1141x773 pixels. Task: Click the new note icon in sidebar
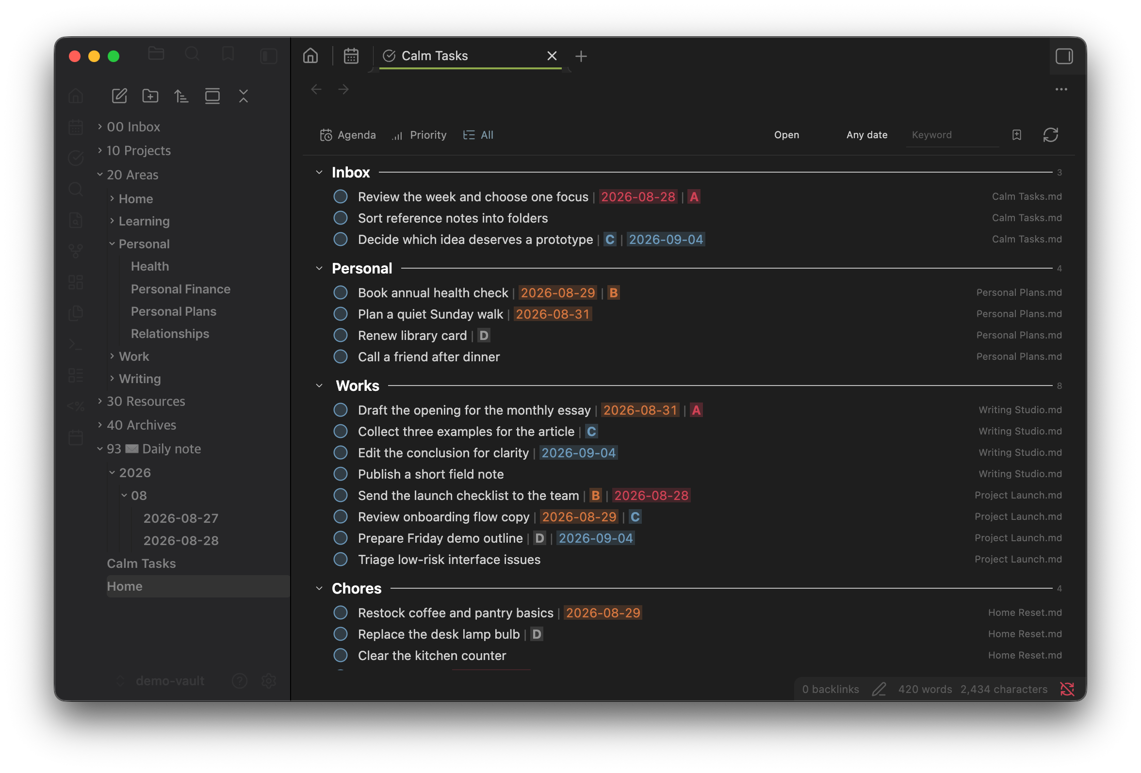pos(119,96)
